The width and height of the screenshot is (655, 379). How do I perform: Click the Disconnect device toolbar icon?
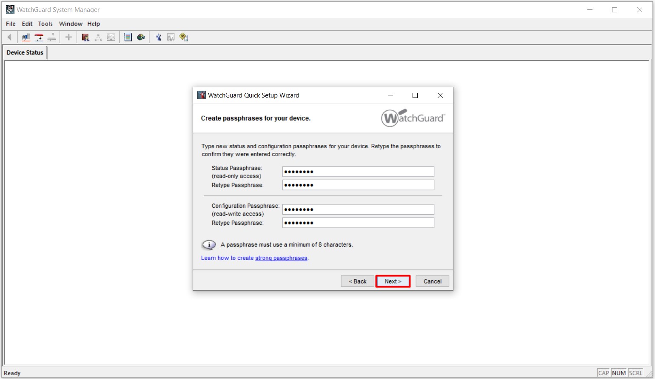(x=52, y=37)
